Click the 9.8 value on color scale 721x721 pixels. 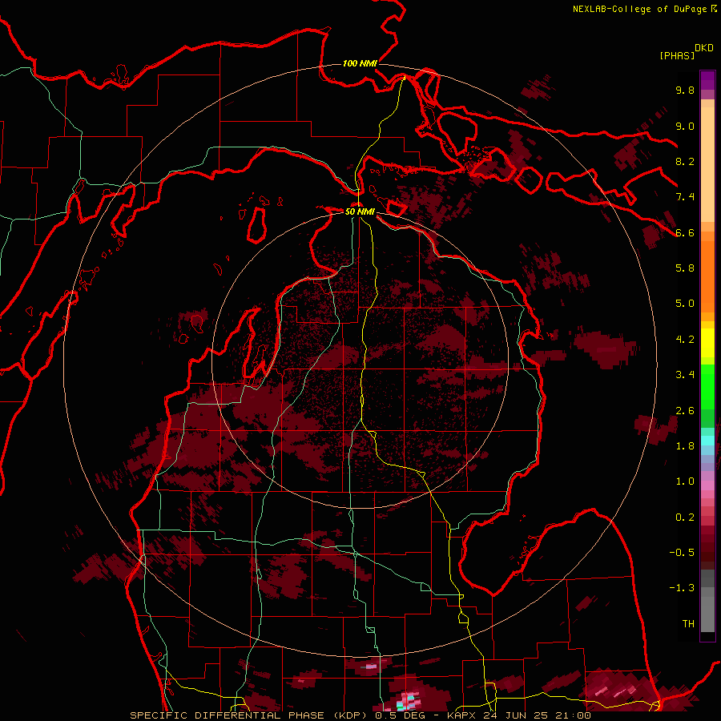[x=685, y=90]
